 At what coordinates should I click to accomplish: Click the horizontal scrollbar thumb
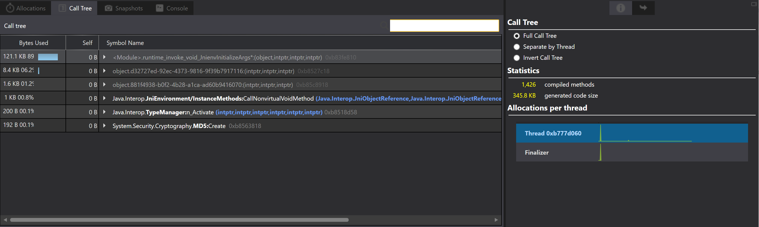point(179,220)
